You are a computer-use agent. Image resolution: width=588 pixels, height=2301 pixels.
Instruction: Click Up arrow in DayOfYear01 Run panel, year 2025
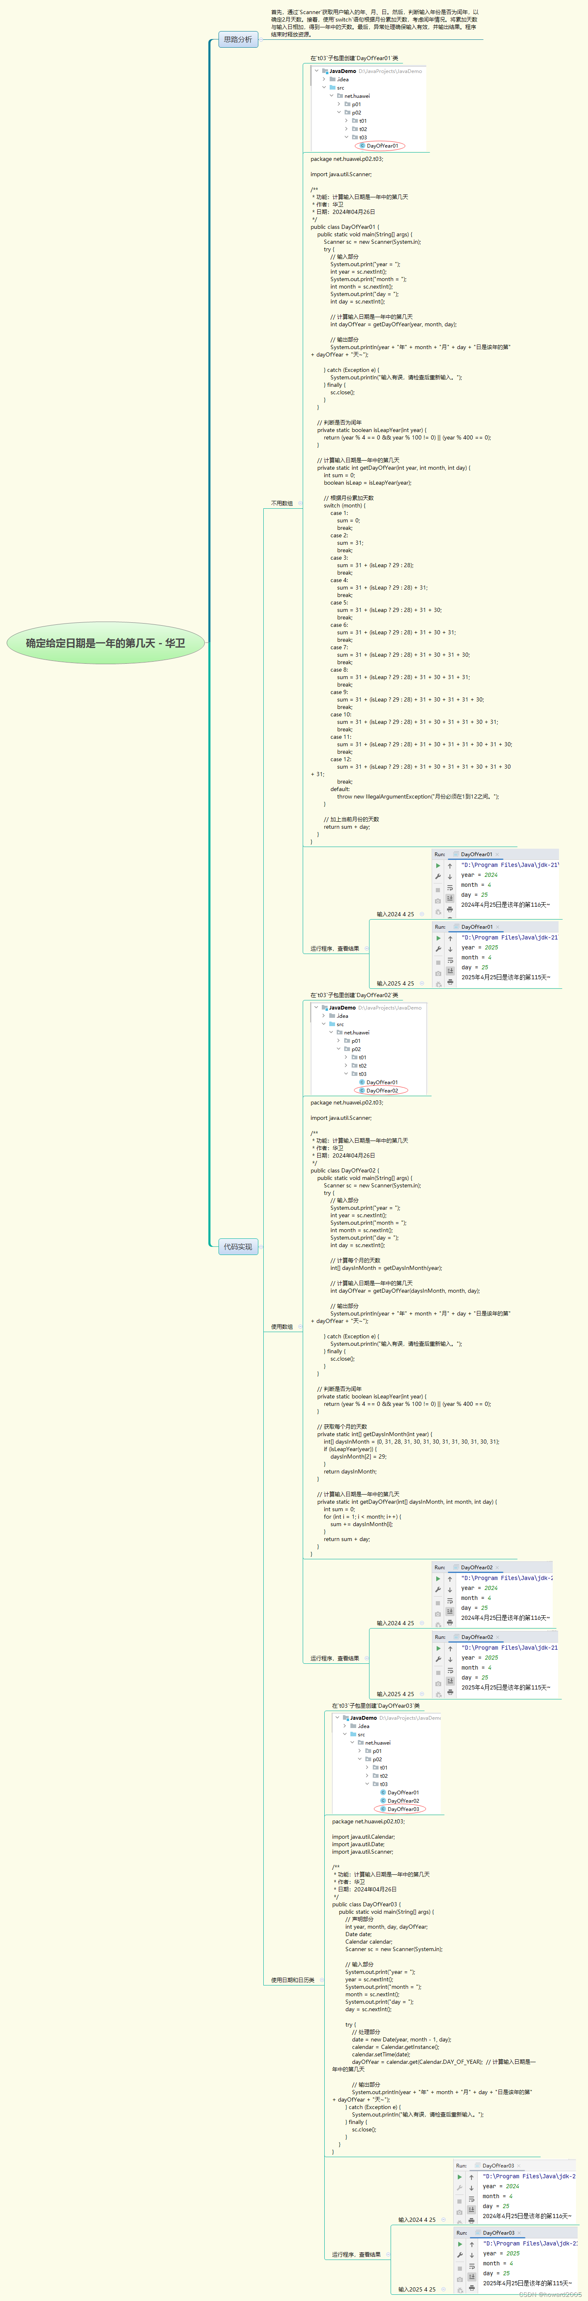click(x=450, y=938)
